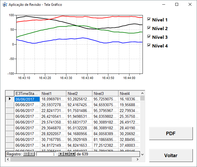
Task: Select the Nivel1 cell with 22,8241731
Action: click(53, 110)
